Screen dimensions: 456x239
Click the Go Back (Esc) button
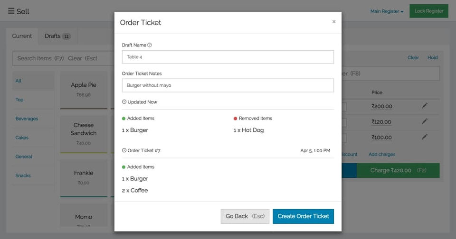click(x=245, y=216)
